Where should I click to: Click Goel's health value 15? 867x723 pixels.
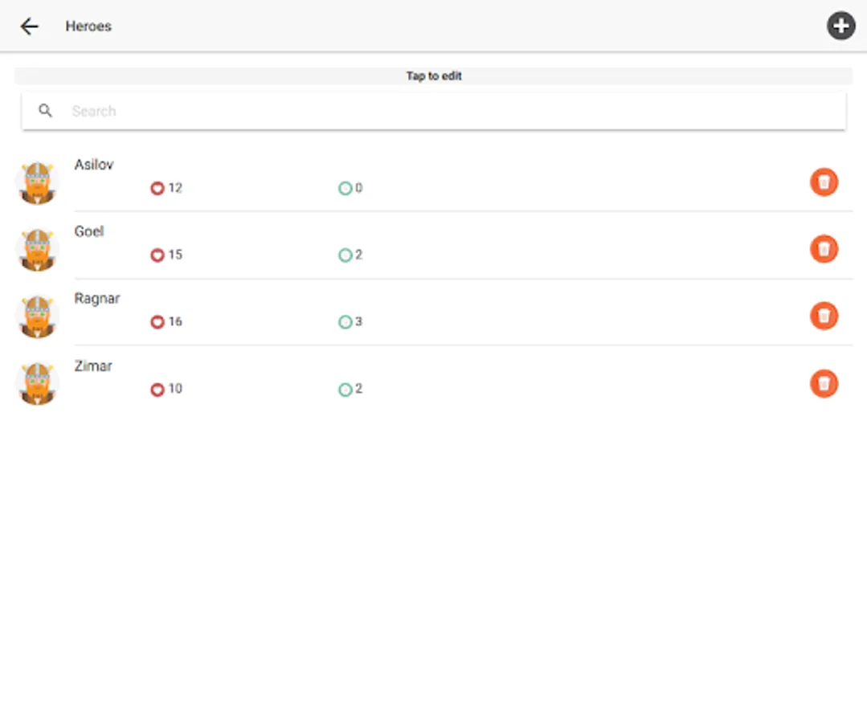[x=175, y=255]
